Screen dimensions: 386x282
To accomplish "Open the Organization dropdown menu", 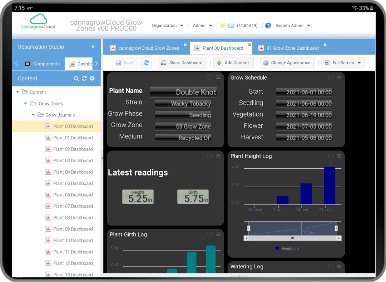I will coord(168,26).
